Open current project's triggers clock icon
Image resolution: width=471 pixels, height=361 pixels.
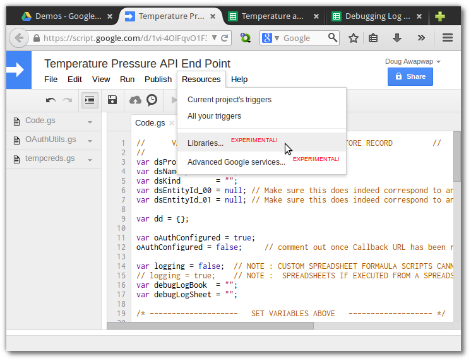coord(152,100)
